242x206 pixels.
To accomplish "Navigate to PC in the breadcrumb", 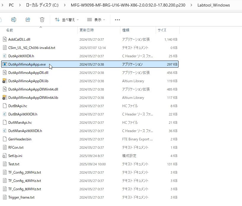I will point(11,5).
